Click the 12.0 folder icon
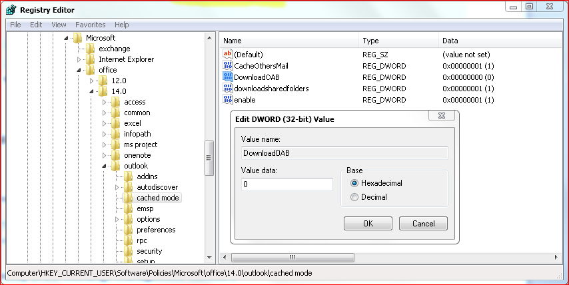Image resolution: width=569 pixels, height=285 pixels. pyautogui.click(x=103, y=81)
